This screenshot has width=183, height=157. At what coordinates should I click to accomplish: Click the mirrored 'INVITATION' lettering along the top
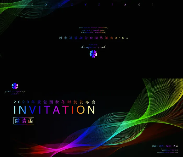[x=92, y=4]
